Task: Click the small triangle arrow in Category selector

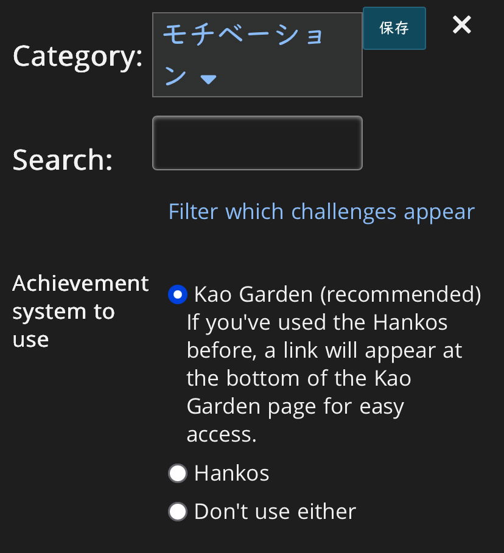Action: [x=209, y=80]
